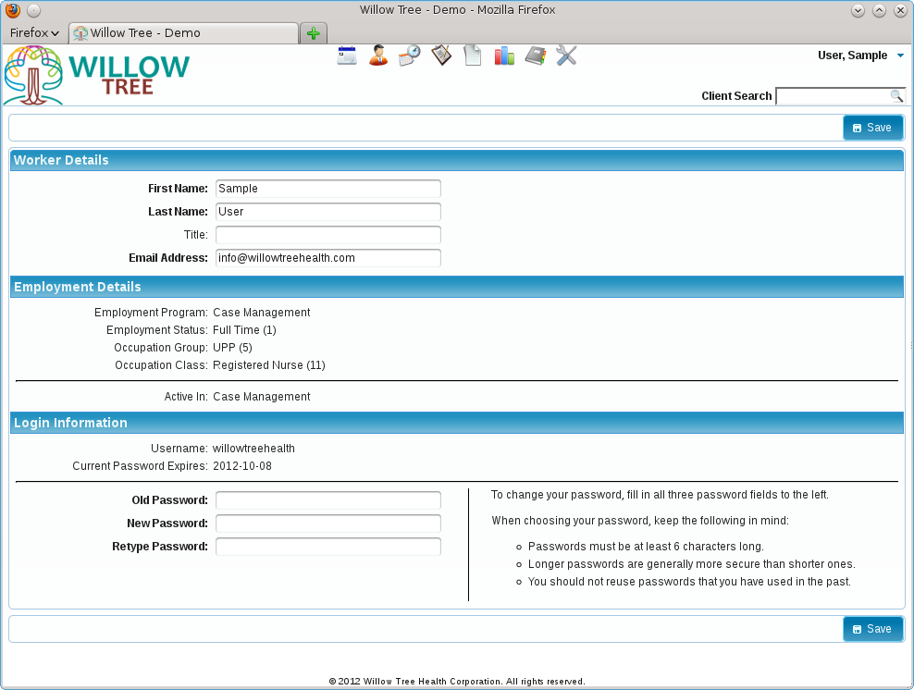
Task: Open the Firefox menu dropdown
Action: tap(34, 32)
